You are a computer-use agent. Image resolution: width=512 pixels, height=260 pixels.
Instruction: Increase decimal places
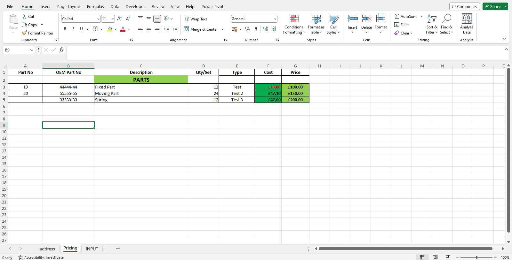tap(265, 29)
